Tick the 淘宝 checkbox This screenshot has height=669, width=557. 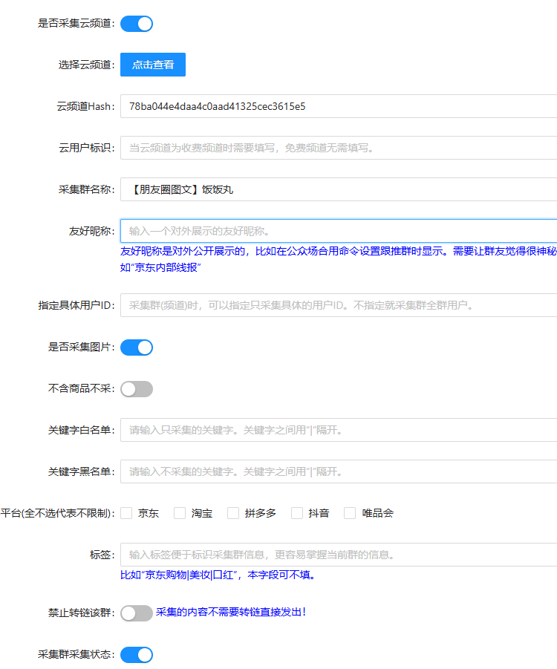pos(180,513)
